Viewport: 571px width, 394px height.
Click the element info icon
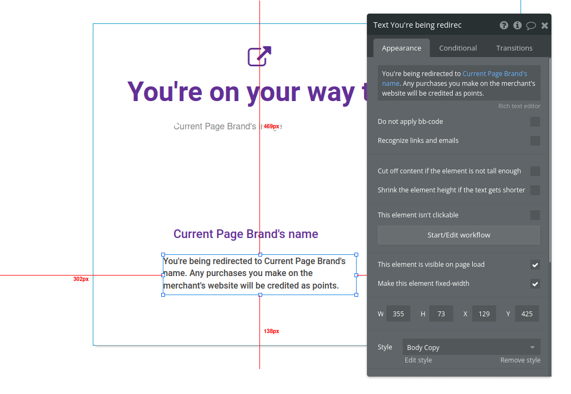click(517, 25)
